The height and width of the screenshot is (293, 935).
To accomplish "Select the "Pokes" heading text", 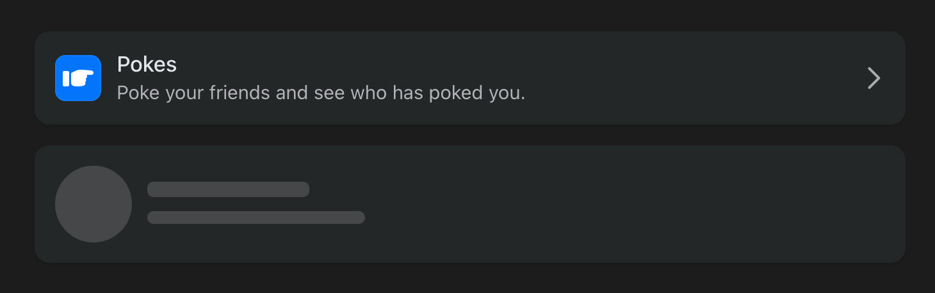I will click(147, 65).
